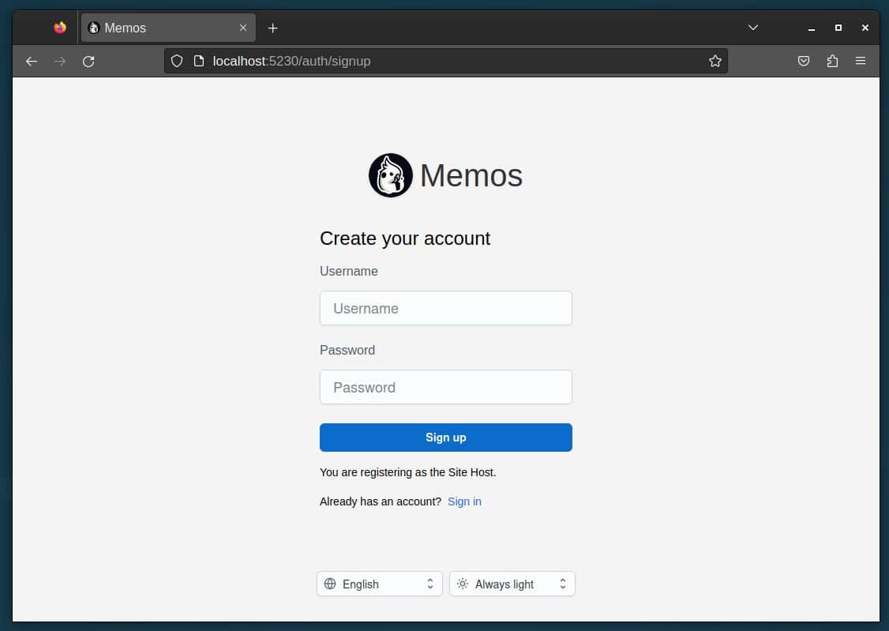This screenshot has width=889, height=631.
Task: Reload the signup page
Action: [88, 61]
